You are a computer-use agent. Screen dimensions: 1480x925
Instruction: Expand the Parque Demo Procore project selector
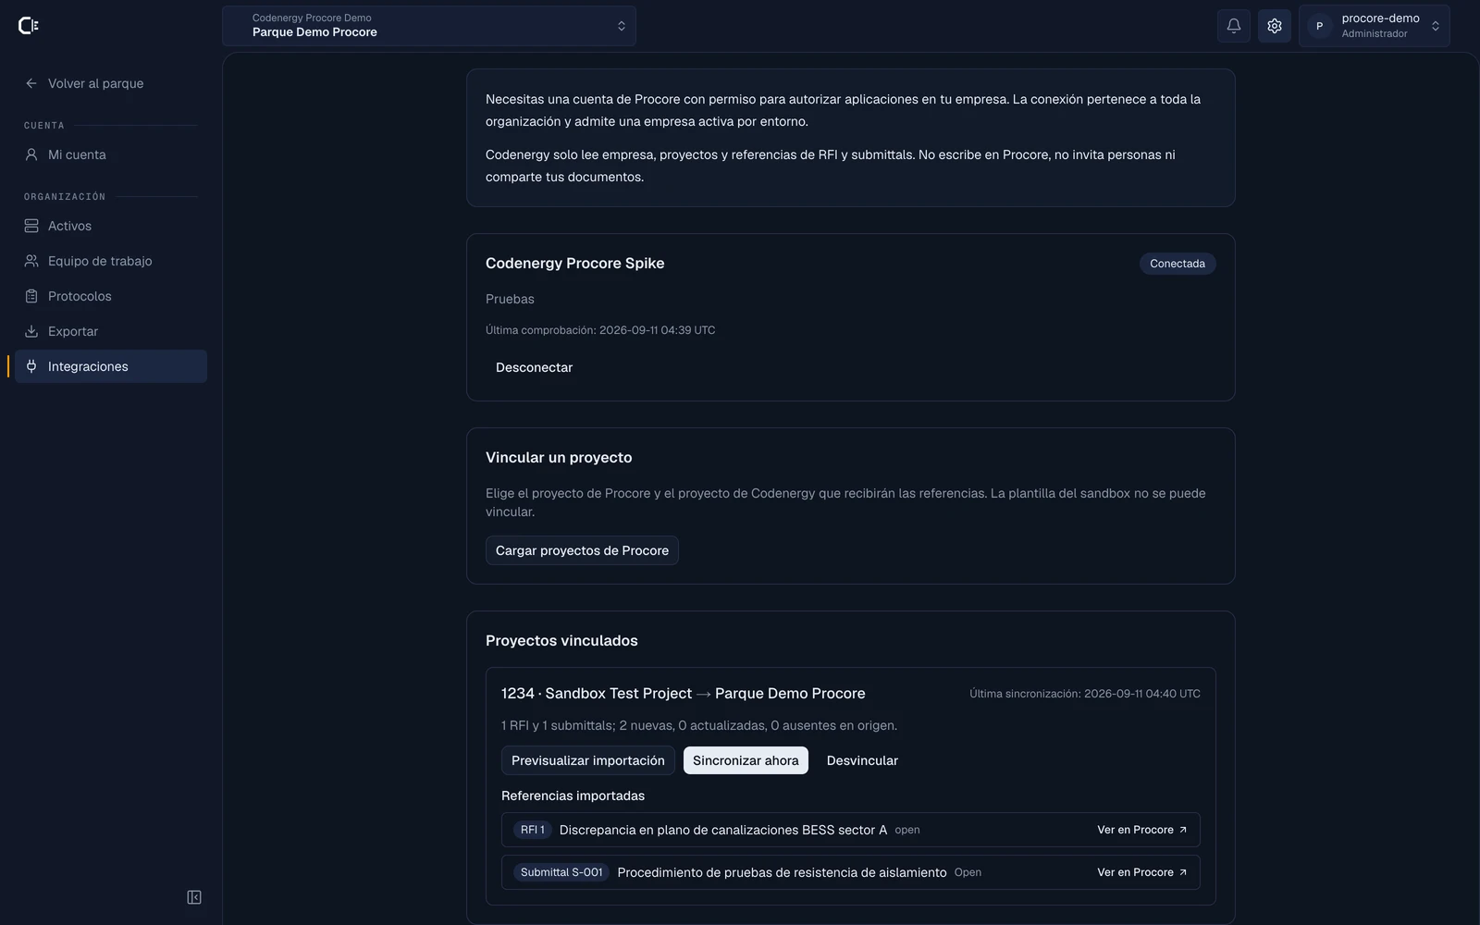click(x=429, y=26)
